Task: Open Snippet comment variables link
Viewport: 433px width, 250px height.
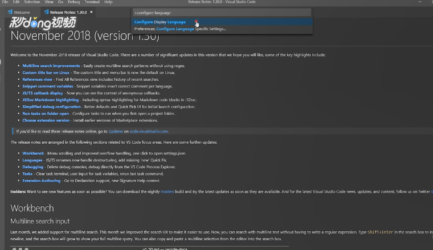Action: 48,86
